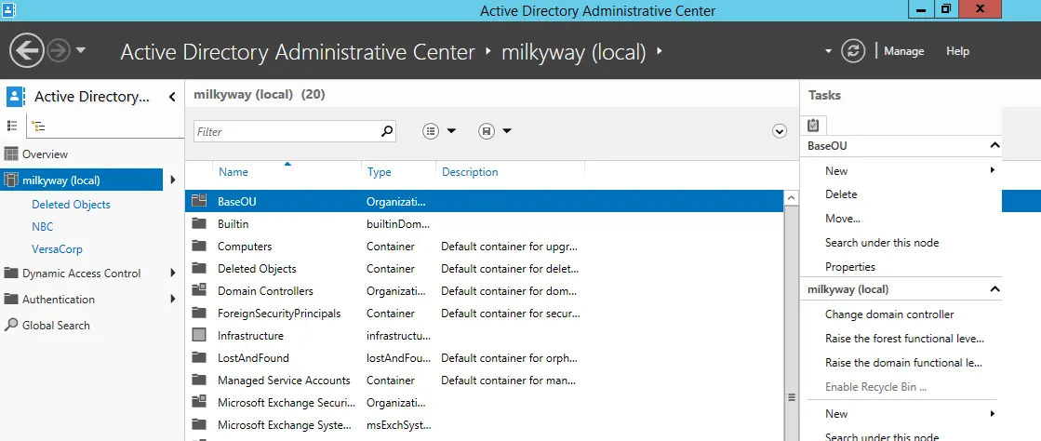Screen dimensions: 1041x441
Task: Click the Deleted Objects row folder icon
Action: point(199,268)
